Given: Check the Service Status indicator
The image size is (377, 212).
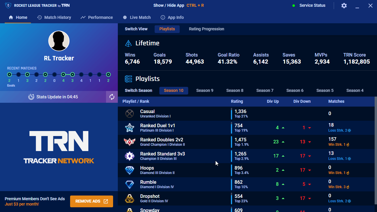Looking at the screenshot, I should tap(309, 6).
